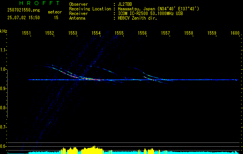
Task: Click the 1554 time marker
Action: pyautogui.click(x=96, y=33)
